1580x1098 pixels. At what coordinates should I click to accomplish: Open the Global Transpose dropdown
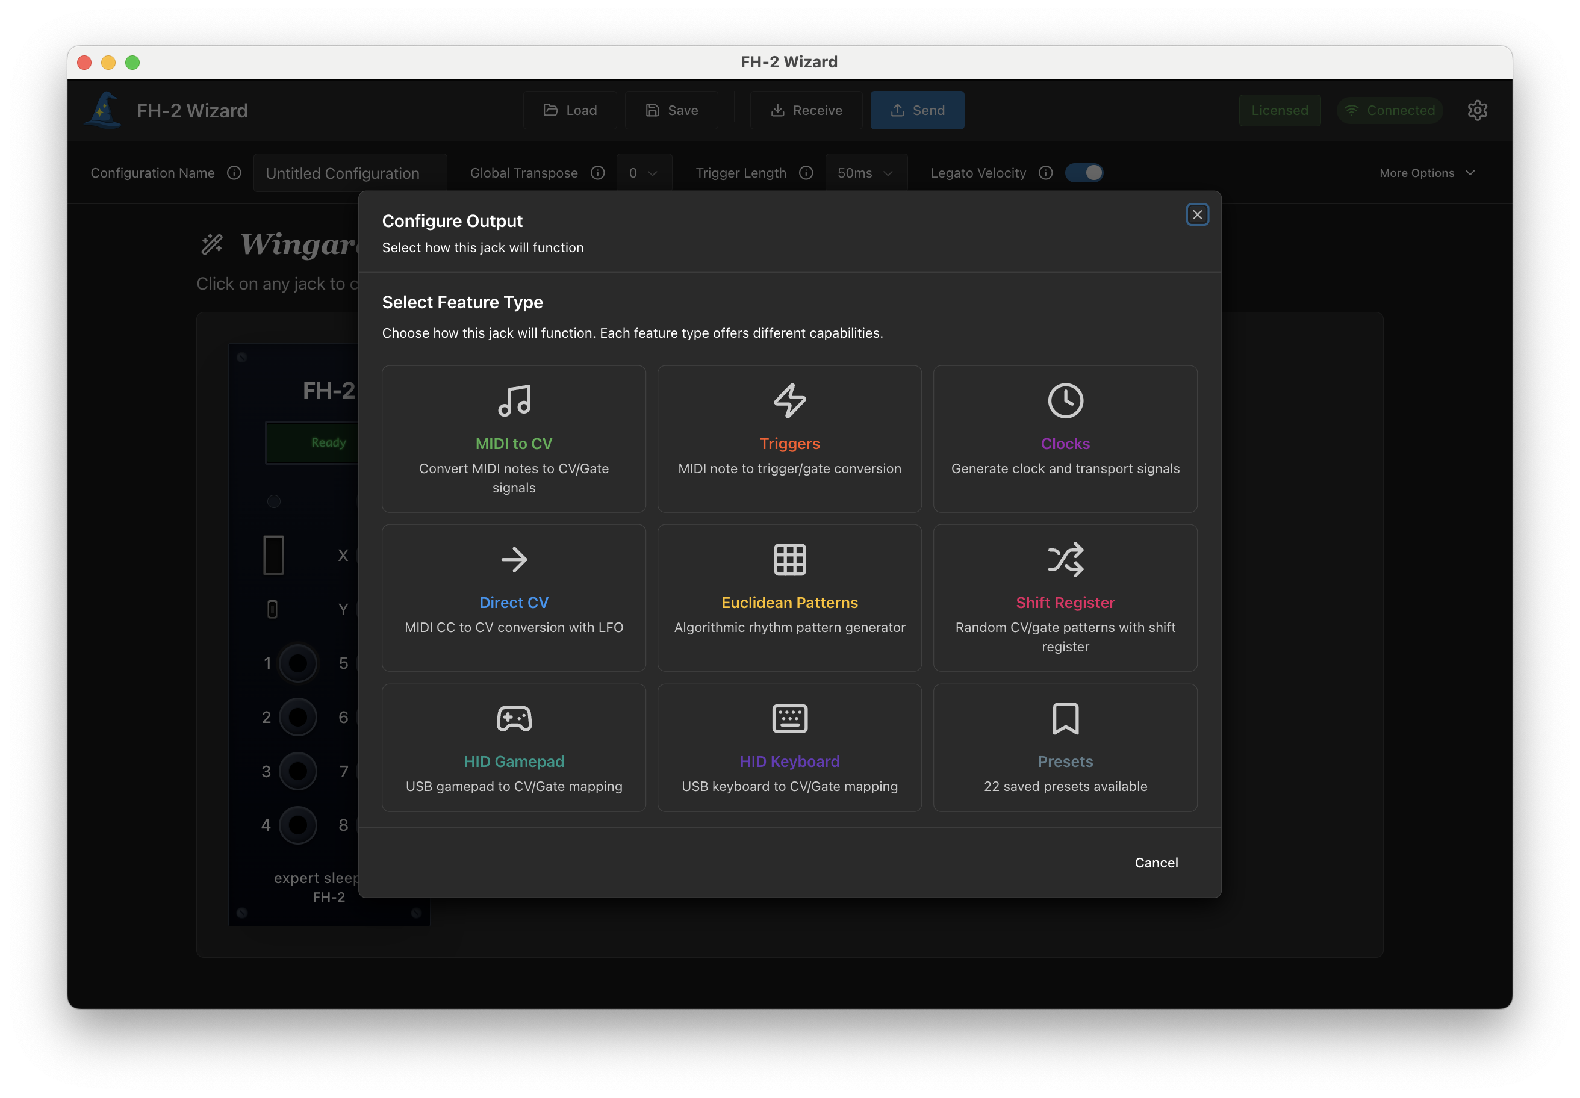644,173
